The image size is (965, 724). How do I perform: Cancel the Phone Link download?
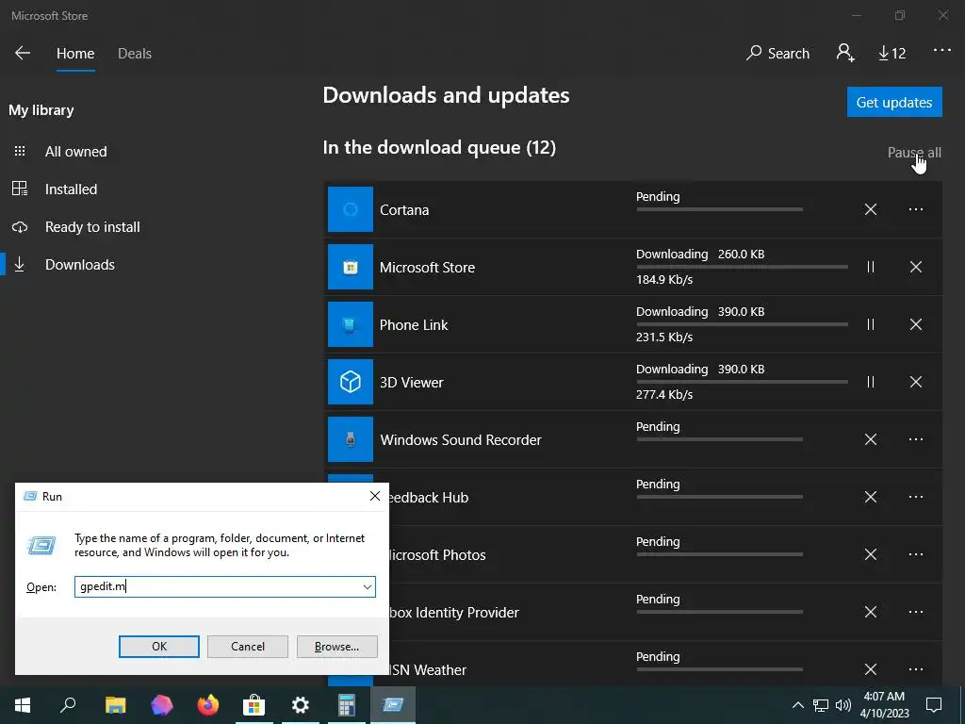(x=916, y=324)
